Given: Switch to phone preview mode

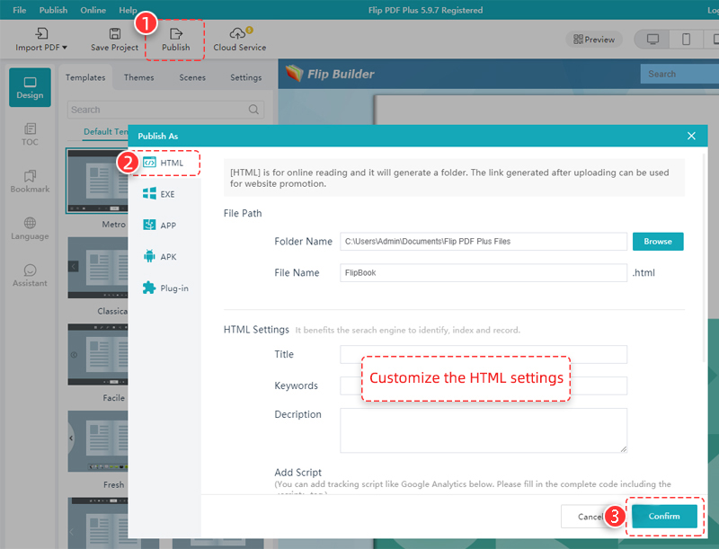Looking at the screenshot, I should pyautogui.click(x=686, y=40).
